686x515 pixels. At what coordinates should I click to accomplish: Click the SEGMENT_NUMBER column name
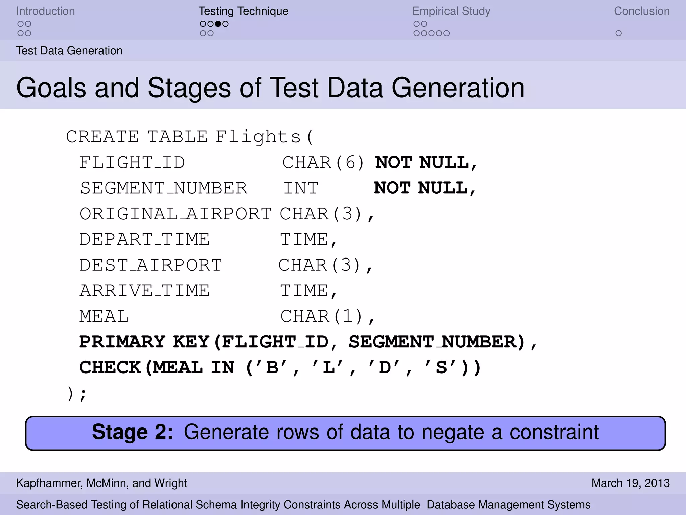point(163,188)
